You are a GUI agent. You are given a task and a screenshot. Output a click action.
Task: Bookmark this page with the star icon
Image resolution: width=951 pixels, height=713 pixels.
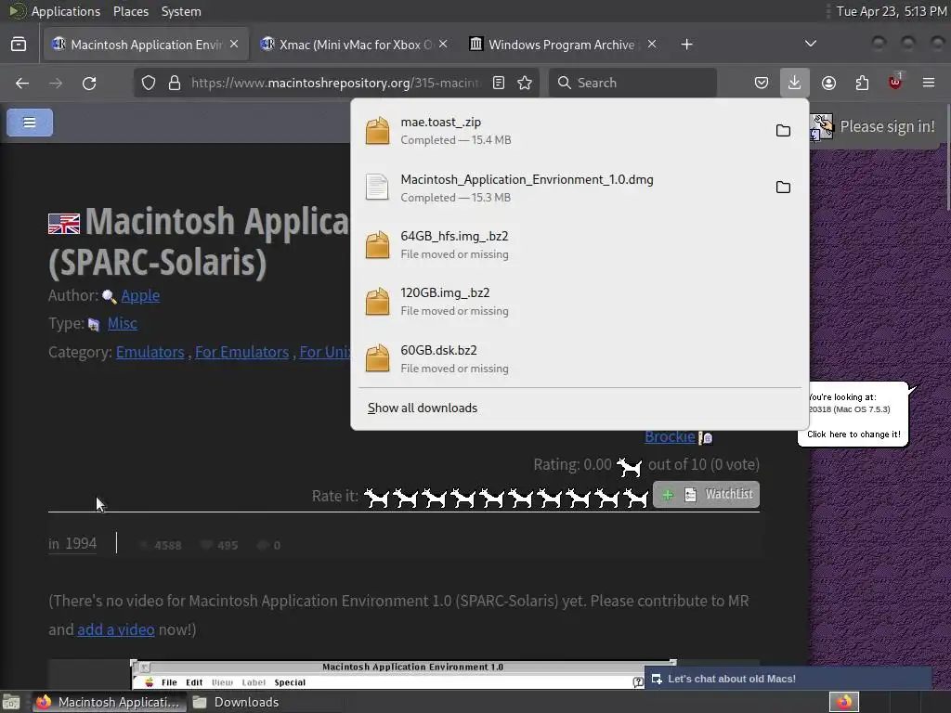tap(525, 83)
